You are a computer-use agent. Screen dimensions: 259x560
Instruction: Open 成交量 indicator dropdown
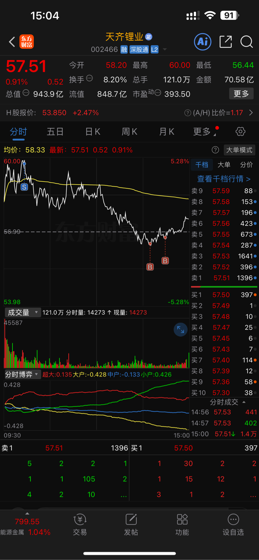click(23, 312)
